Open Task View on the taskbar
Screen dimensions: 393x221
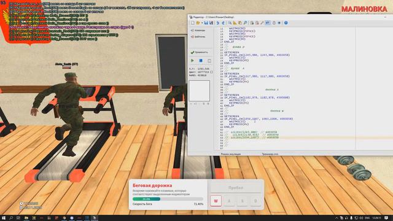[18, 218]
